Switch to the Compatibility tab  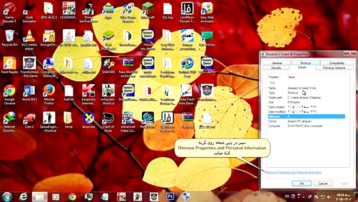point(336,63)
